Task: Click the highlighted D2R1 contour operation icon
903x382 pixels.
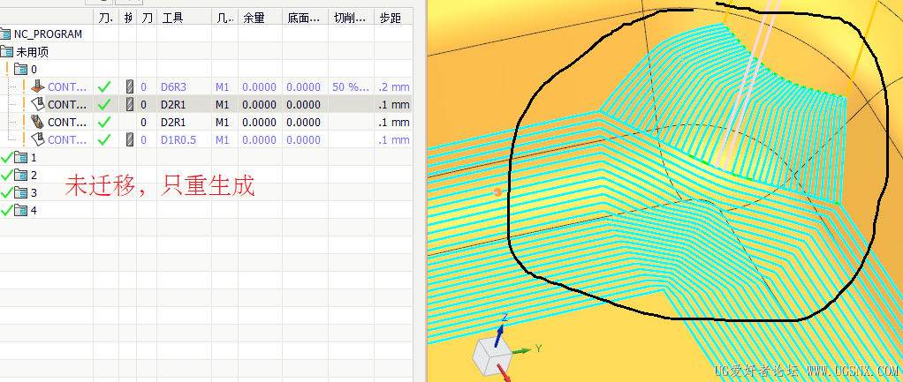Action: pyautogui.click(x=38, y=105)
